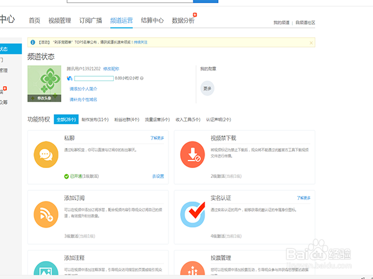Filter privileges by 制作发布(11个)
Image resolution: width=373 pixels, height=279 pixels.
[x=95, y=120]
